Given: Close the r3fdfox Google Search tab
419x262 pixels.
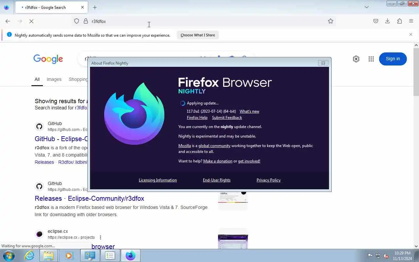Looking at the screenshot, I should point(82,7).
